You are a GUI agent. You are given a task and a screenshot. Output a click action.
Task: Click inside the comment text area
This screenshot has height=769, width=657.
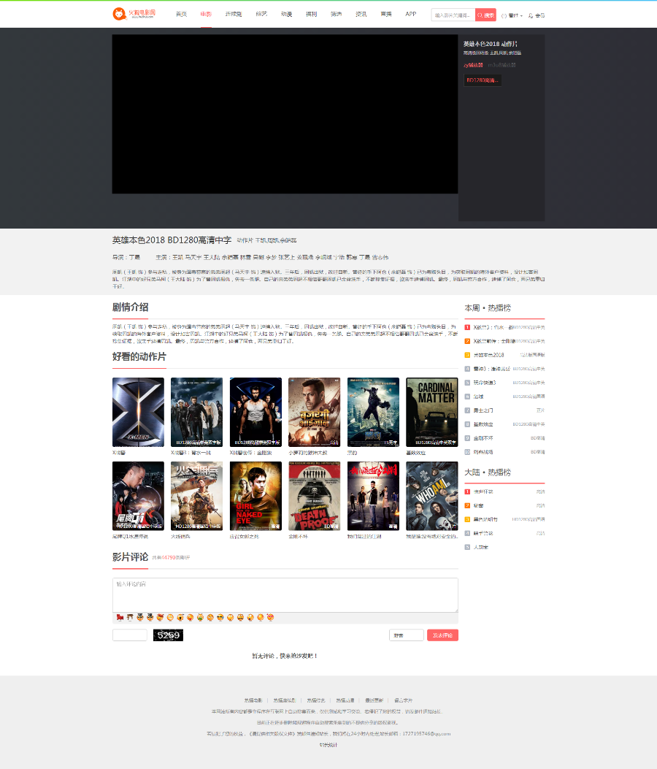[x=285, y=595]
